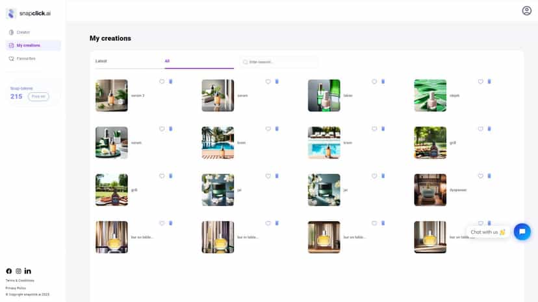Screen dimensions: 538x302
Task: Open Favourites in the sidebar
Action: (x=33, y=58)
